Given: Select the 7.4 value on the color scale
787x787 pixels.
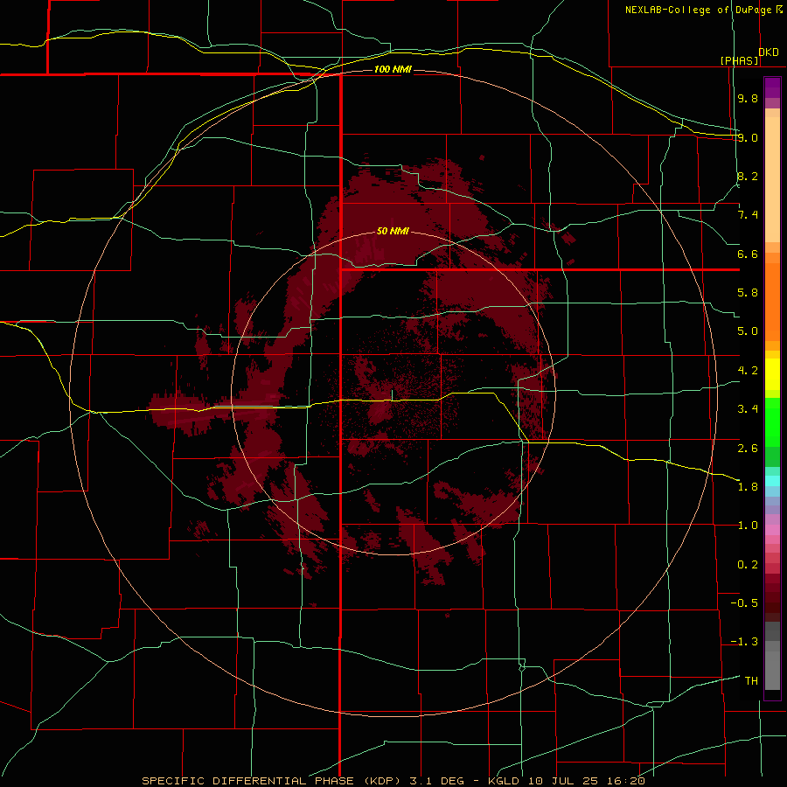Looking at the screenshot, I should coord(748,215).
